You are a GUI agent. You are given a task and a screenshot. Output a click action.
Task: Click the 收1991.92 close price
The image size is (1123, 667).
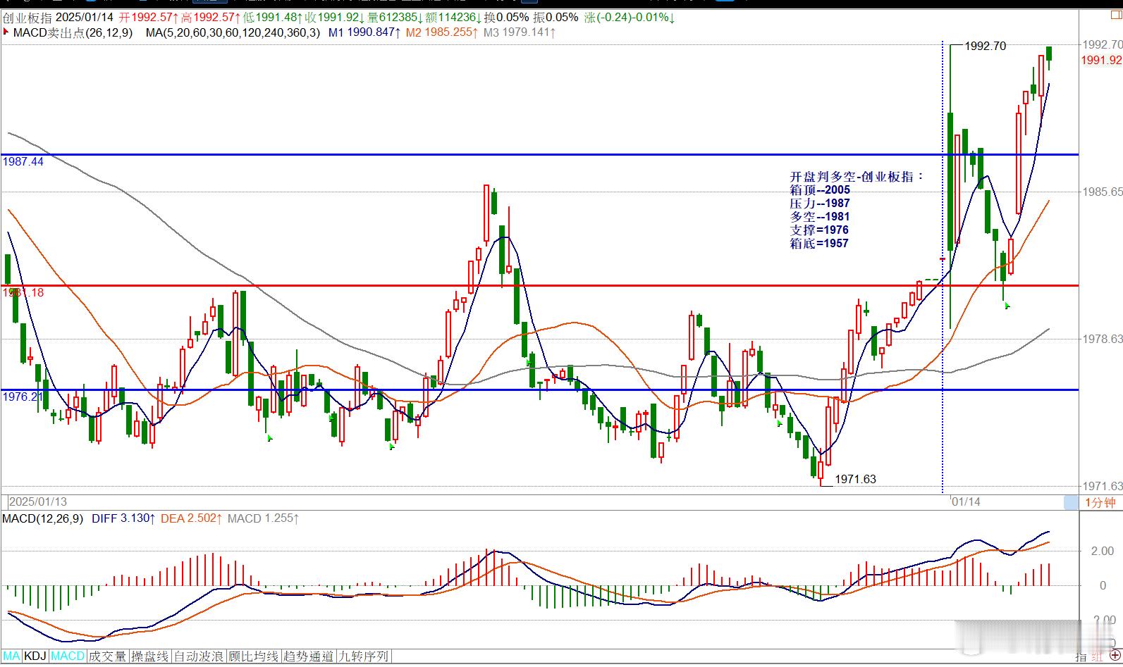[335, 17]
